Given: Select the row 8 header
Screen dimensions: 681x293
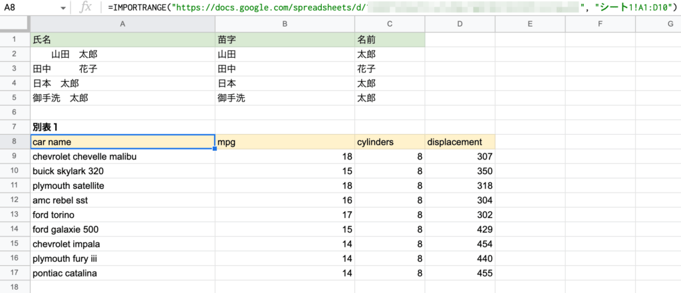Looking at the screenshot, I should pos(15,142).
